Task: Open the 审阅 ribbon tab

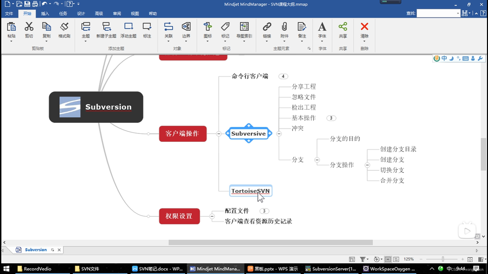Action: pos(117,13)
